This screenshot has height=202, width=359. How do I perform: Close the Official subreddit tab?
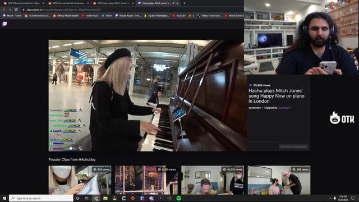(43, 3)
